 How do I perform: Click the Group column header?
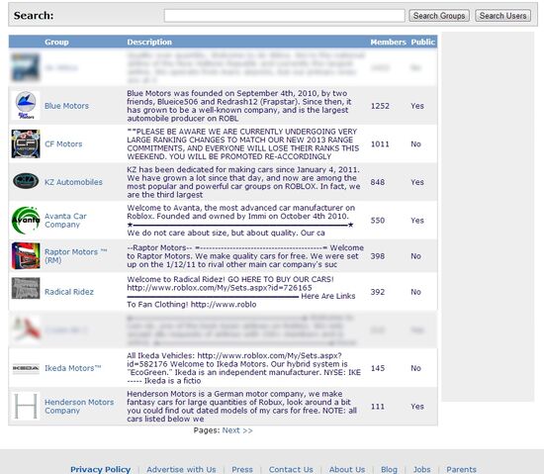tap(56, 42)
